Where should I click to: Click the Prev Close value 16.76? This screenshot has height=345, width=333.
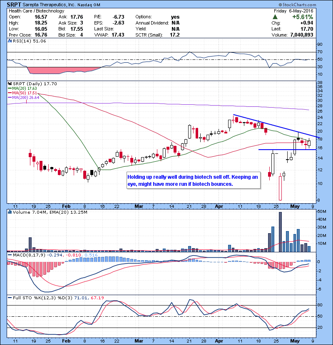[x=41, y=35]
